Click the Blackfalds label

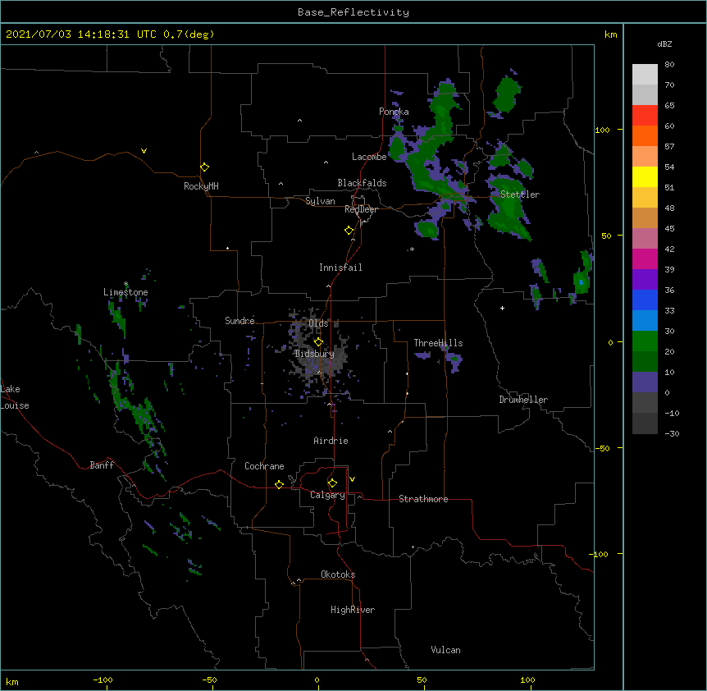pos(362,183)
